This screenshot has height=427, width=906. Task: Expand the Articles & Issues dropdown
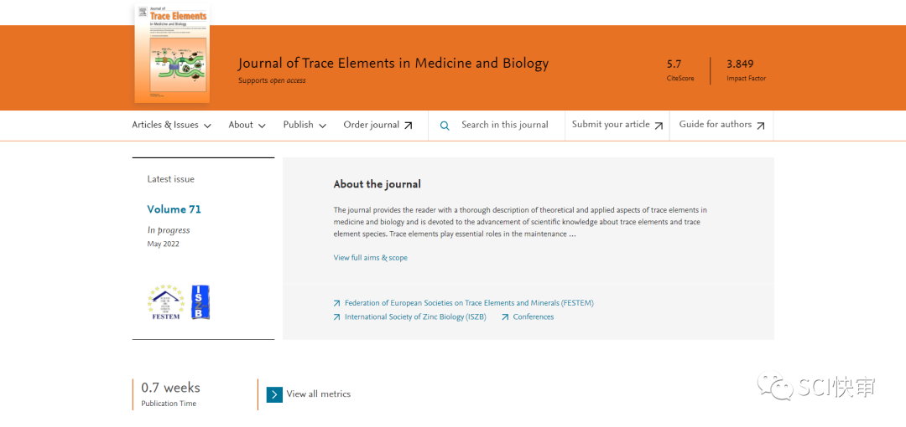(x=171, y=125)
